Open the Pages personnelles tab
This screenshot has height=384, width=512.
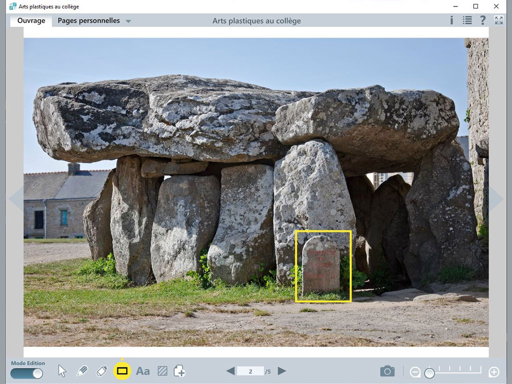click(x=88, y=20)
